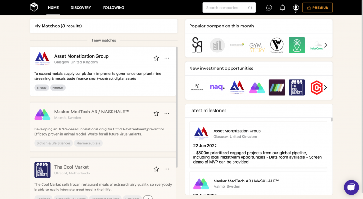
Task: Focus the Search companies field
Action: (x=229, y=8)
